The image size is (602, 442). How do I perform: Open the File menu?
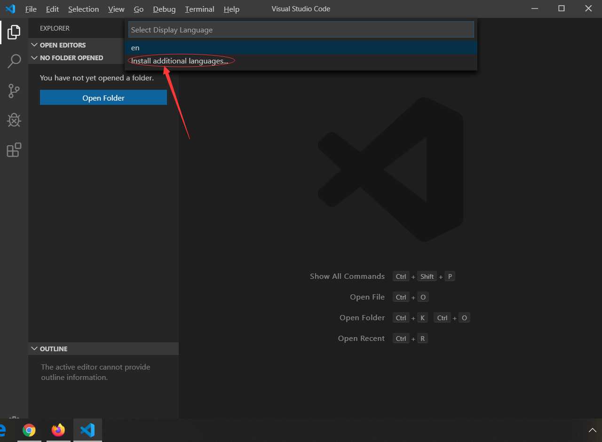[31, 9]
